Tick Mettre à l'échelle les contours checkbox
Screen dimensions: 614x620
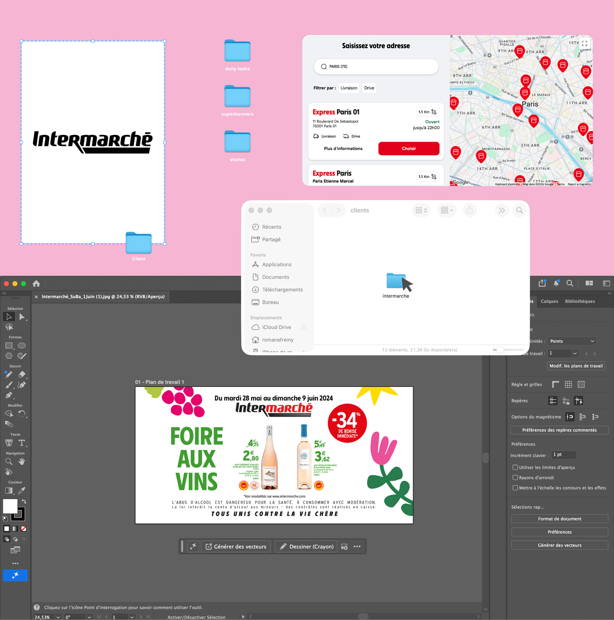click(x=515, y=488)
